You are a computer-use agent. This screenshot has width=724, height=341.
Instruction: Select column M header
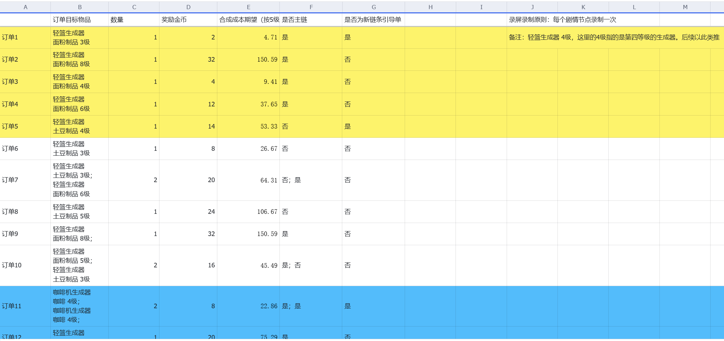click(x=685, y=7)
